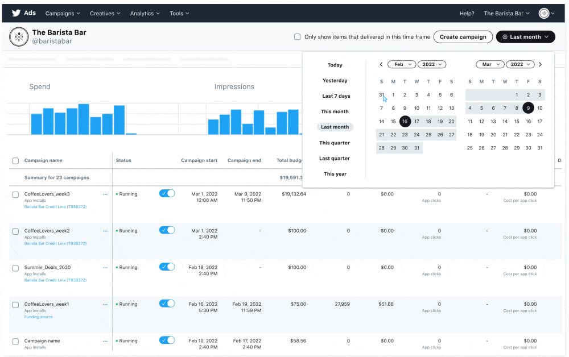Choose the Last 7 days preset
Image resolution: width=569 pixels, height=357 pixels.
(x=336, y=96)
